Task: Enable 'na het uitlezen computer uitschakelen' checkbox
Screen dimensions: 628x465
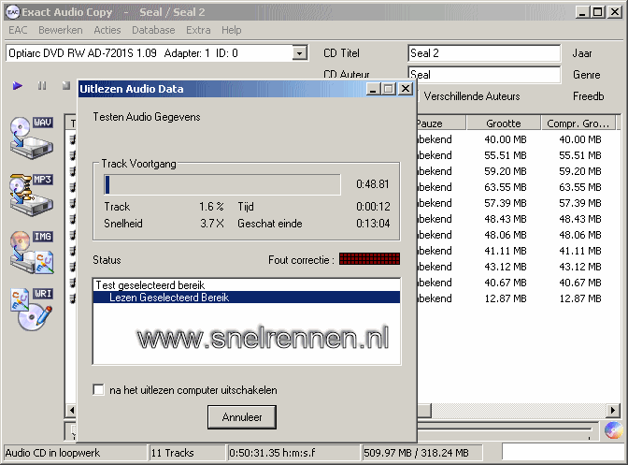Action: coord(98,389)
